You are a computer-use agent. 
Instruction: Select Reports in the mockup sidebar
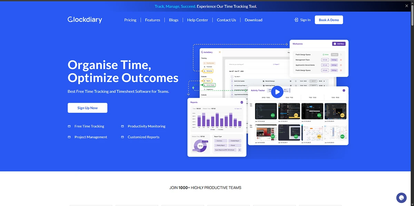tap(208, 81)
